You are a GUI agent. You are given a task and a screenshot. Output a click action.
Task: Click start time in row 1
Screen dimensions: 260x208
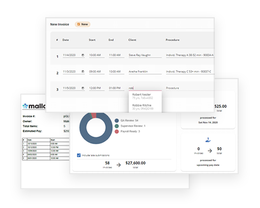point(97,55)
